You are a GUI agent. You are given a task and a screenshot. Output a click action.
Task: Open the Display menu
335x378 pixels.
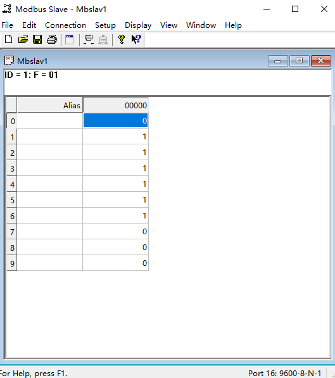coord(138,25)
